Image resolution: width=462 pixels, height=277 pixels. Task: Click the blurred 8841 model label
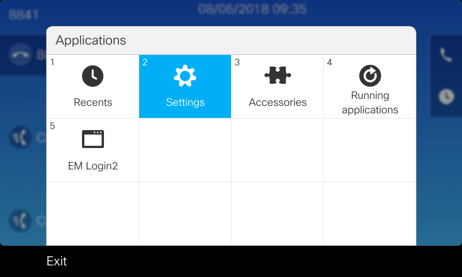24,14
